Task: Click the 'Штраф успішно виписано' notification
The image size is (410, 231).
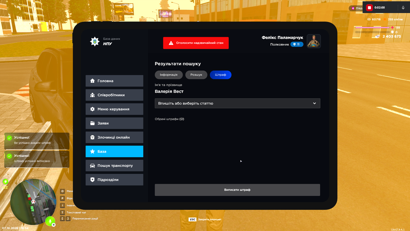Action: [37, 159]
